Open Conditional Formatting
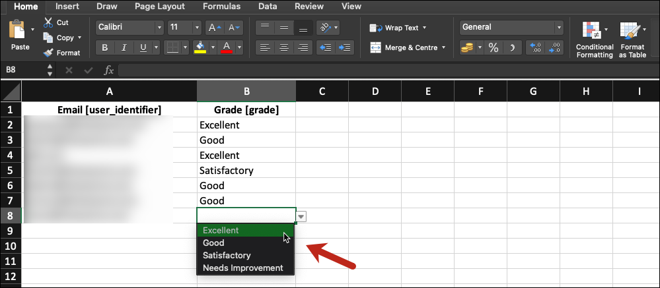Viewport: 660px width, 288px height. click(x=594, y=40)
